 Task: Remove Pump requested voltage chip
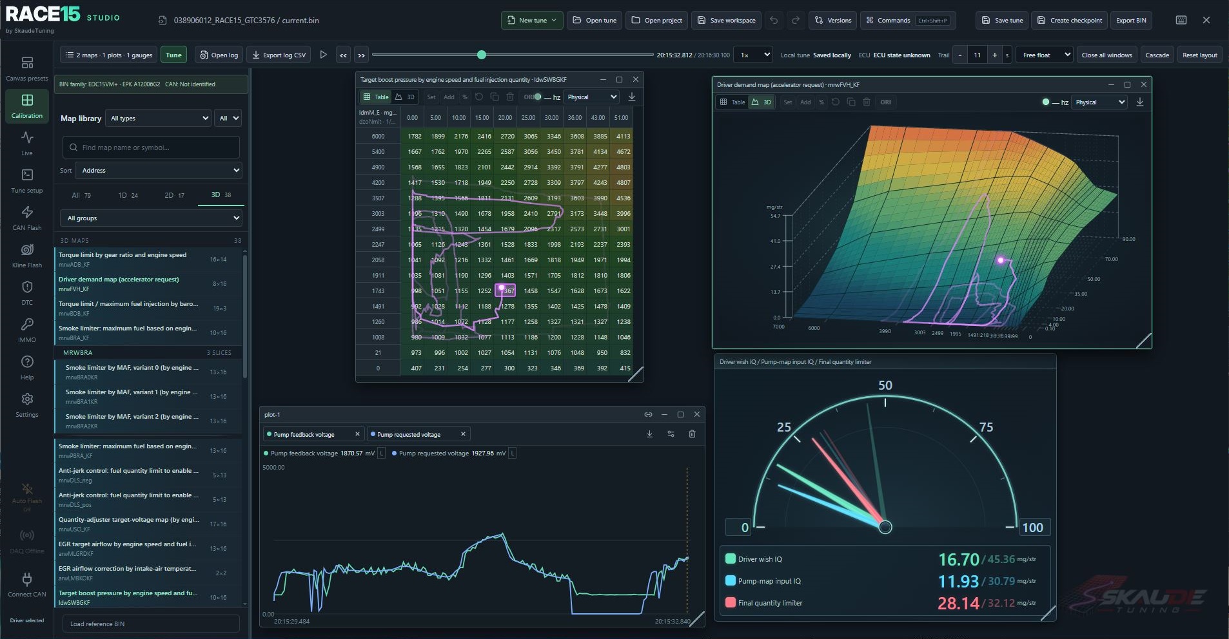pos(463,434)
